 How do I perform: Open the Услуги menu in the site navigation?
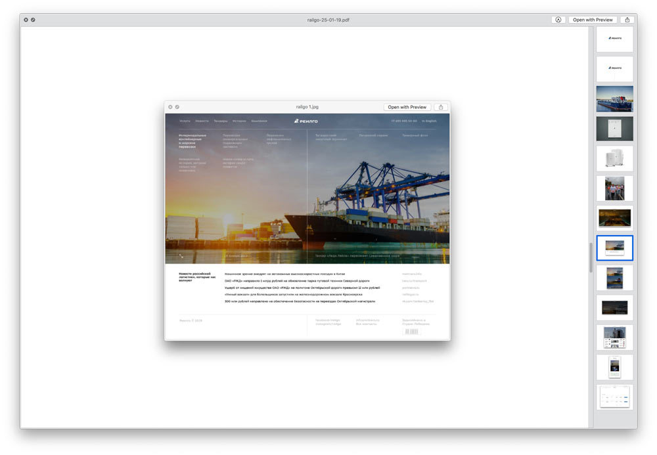(185, 121)
